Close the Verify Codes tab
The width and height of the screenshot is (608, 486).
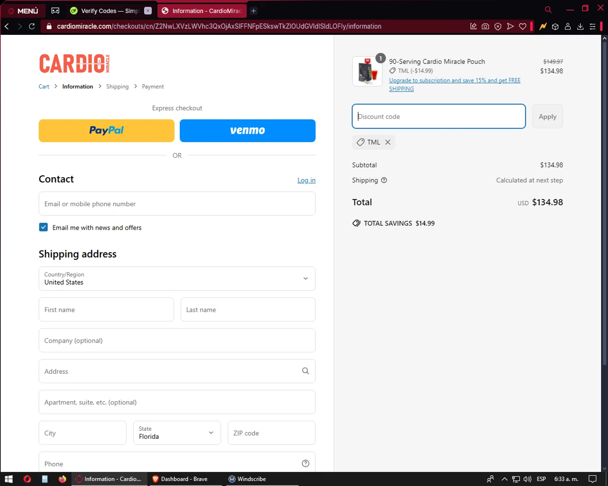click(148, 11)
